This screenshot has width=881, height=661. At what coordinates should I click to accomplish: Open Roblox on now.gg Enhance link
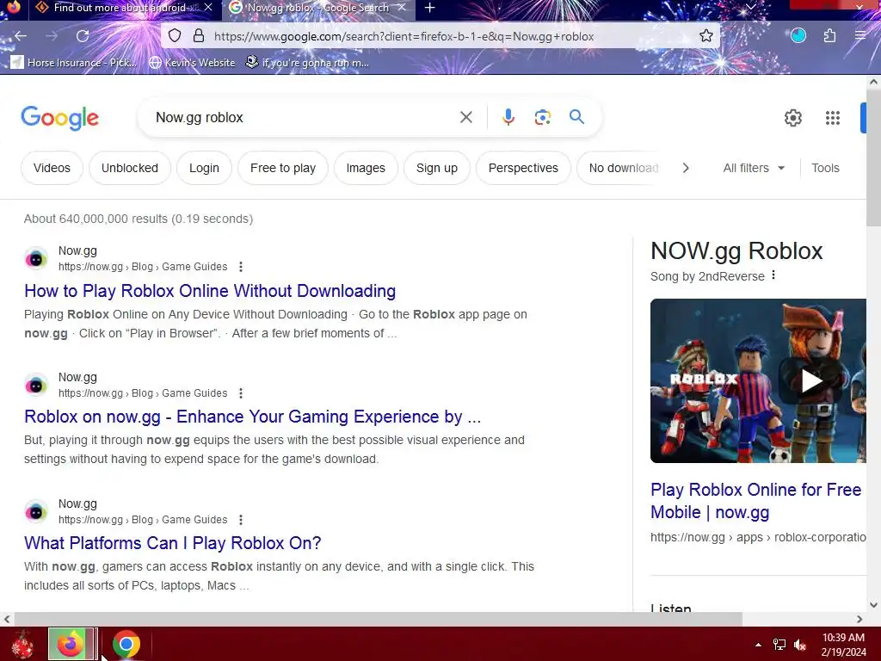252,417
